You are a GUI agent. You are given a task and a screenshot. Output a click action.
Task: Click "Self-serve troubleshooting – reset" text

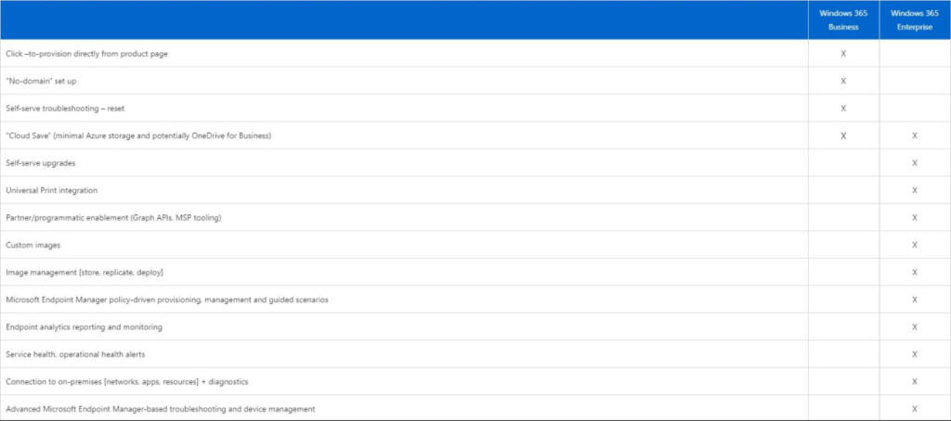pos(65,108)
